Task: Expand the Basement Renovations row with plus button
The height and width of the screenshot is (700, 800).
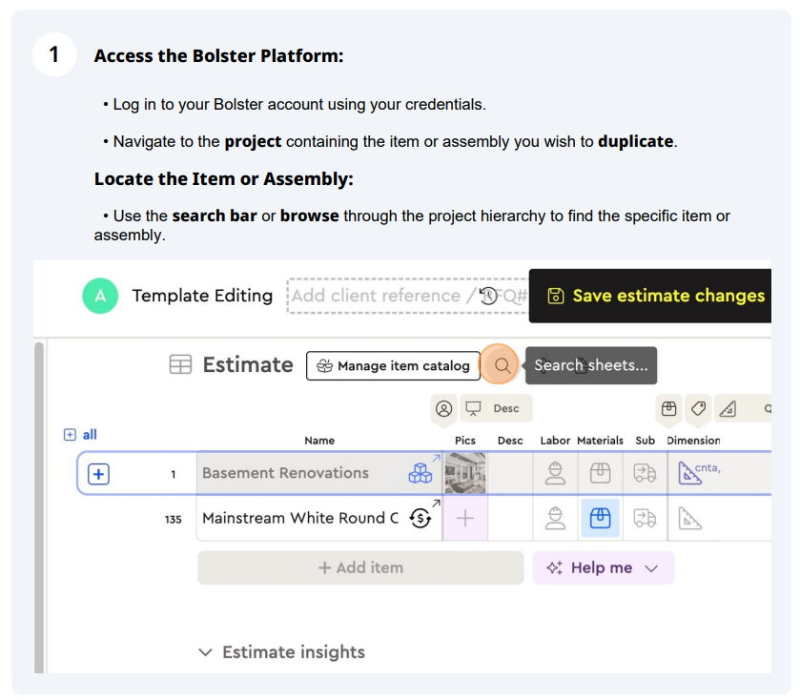Action: coord(98,474)
